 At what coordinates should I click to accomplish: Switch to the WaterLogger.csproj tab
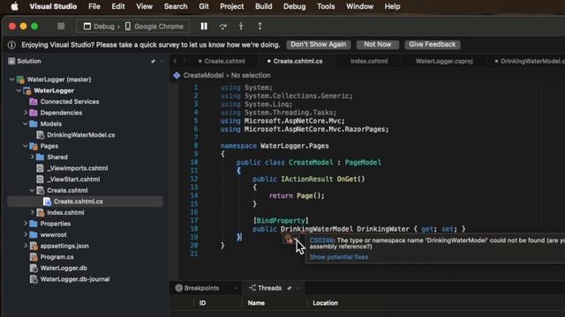tap(444, 61)
